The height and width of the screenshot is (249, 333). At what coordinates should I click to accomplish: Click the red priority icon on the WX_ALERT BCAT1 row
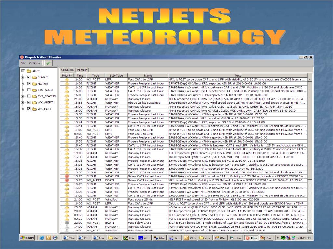(x=67, y=180)
